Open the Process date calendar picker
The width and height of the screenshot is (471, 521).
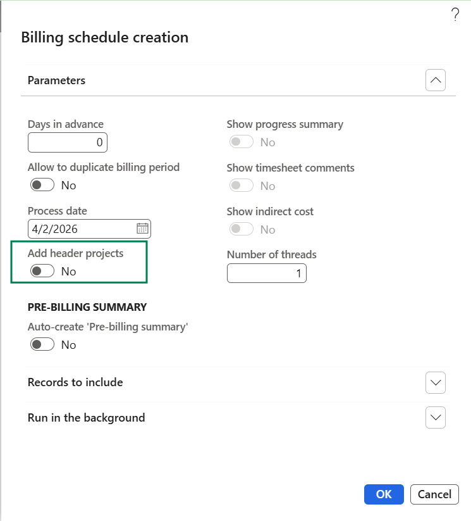click(142, 229)
